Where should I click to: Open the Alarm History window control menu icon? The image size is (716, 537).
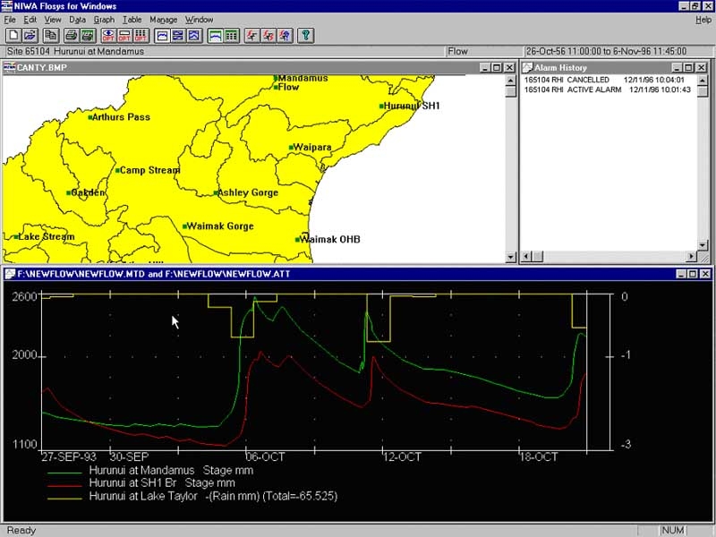[x=527, y=68]
